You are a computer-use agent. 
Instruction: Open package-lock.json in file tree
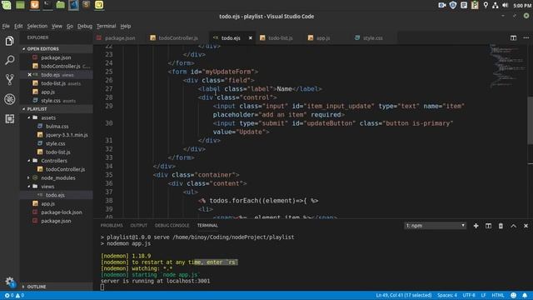click(x=62, y=212)
